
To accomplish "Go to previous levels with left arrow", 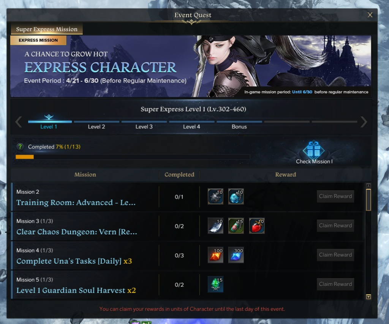I will 19,122.
